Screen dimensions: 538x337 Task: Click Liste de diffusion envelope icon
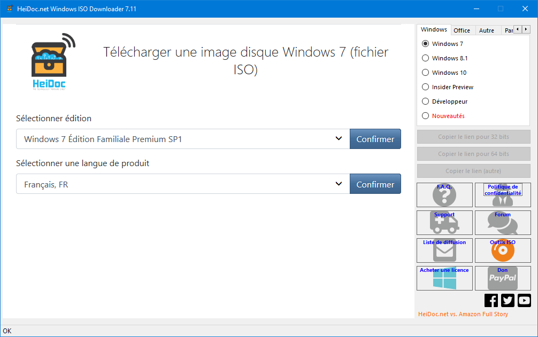click(444, 250)
